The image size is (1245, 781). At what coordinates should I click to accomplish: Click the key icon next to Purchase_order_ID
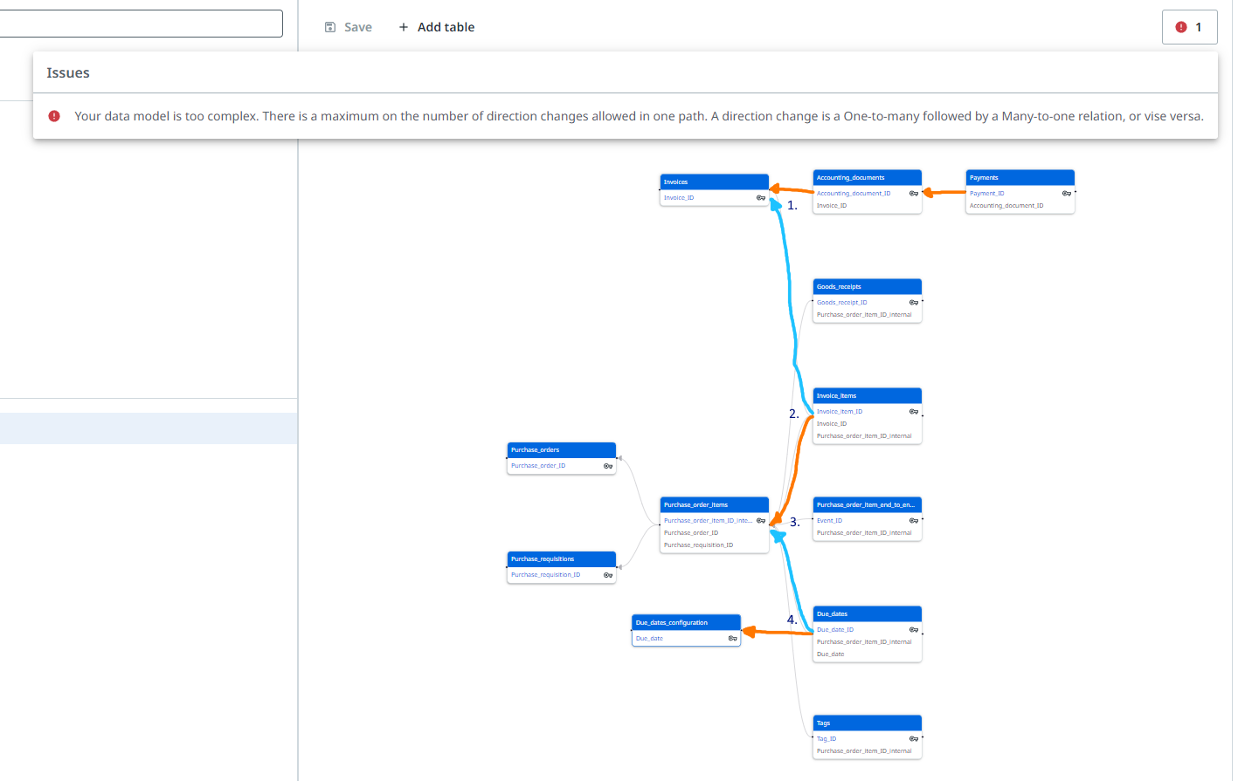click(607, 466)
